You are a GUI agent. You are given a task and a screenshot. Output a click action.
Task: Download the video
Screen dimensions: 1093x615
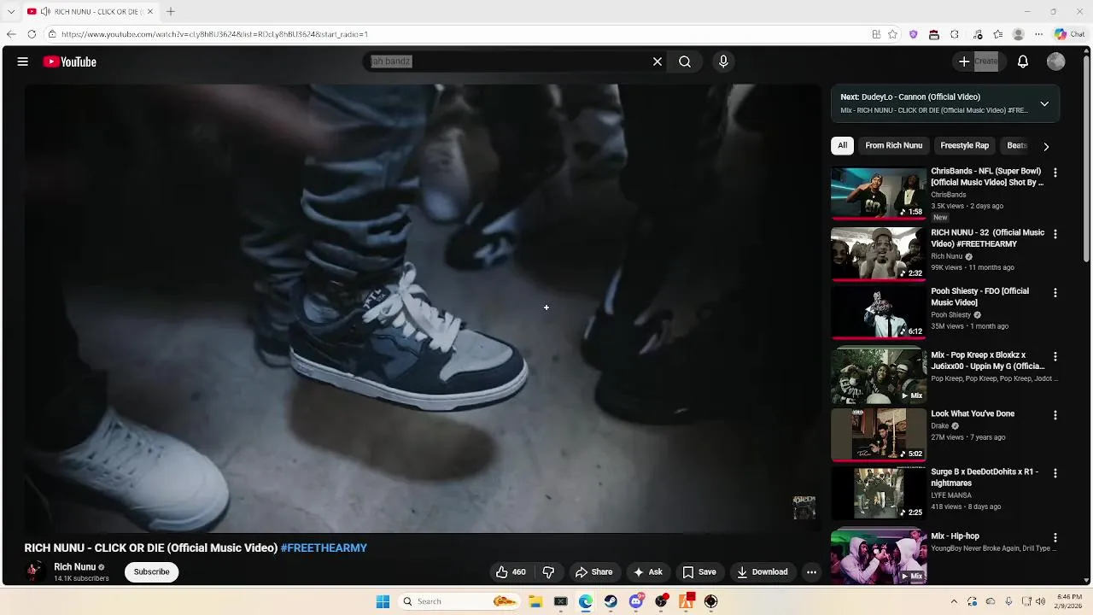(x=763, y=572)
